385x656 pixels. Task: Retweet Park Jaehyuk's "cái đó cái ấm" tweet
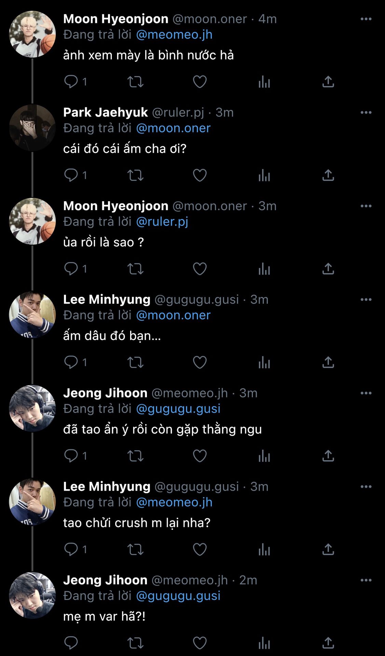tap(135, 175)
